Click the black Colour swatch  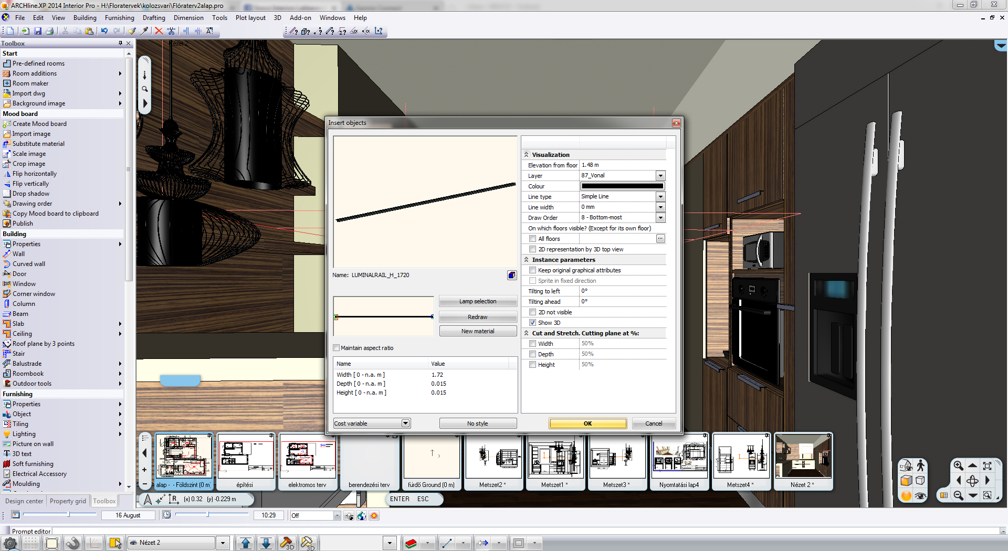[x=622, y=186]
